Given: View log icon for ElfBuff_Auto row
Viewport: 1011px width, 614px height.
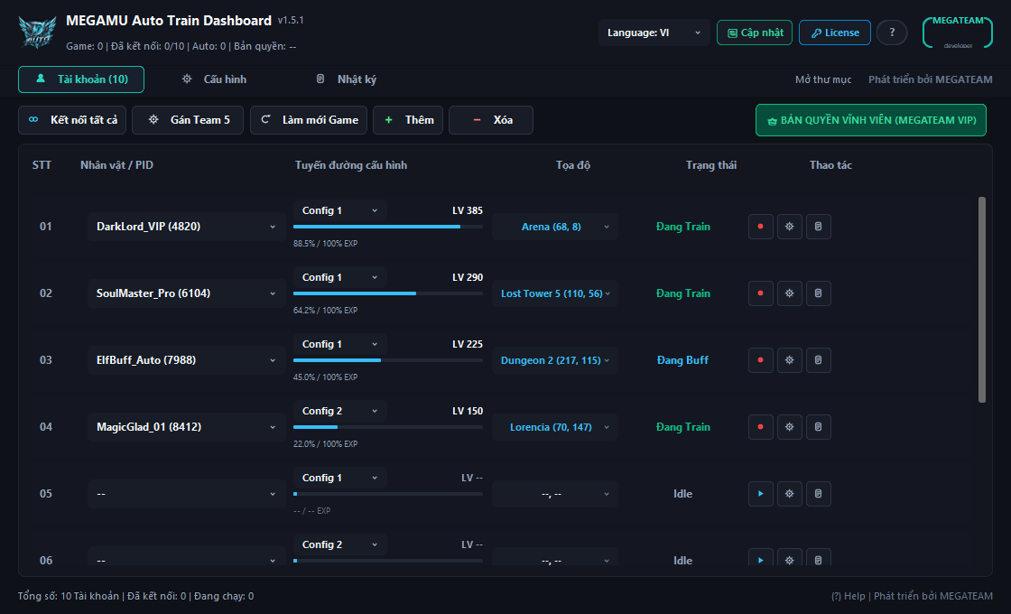Looking at the screenshot, I should click(x=818, y=360).
